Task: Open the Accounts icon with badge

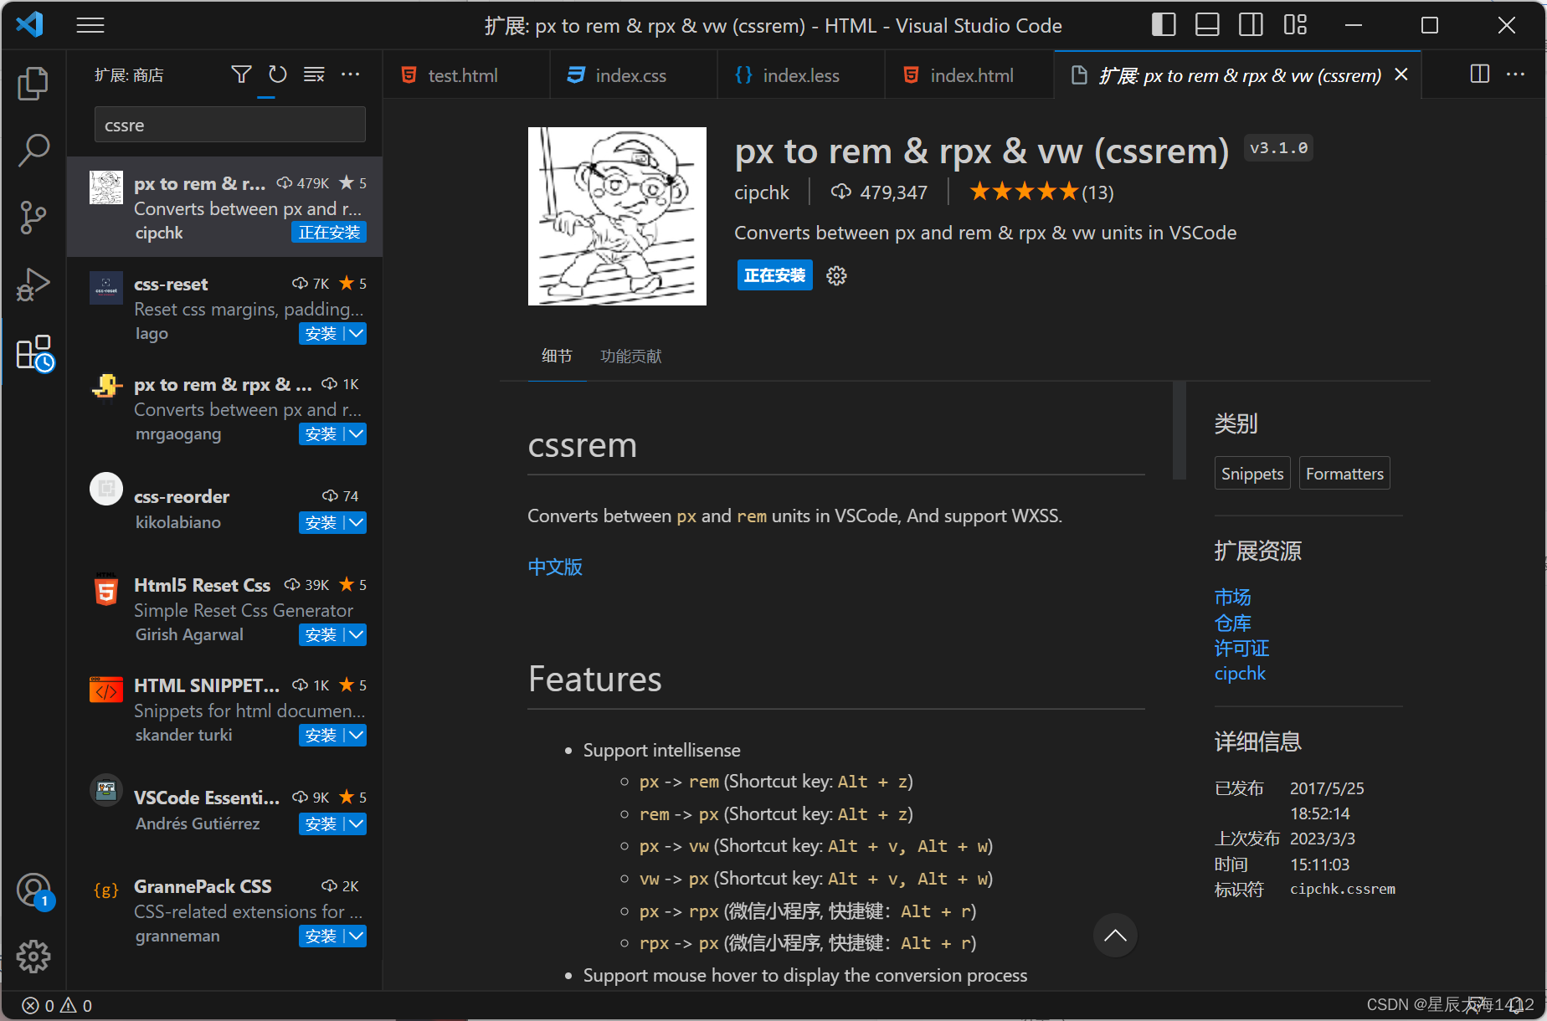Action: tap(33, 890)
